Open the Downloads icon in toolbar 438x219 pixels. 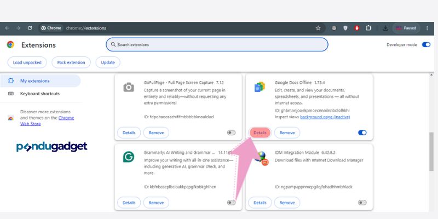tap(385, 28)
